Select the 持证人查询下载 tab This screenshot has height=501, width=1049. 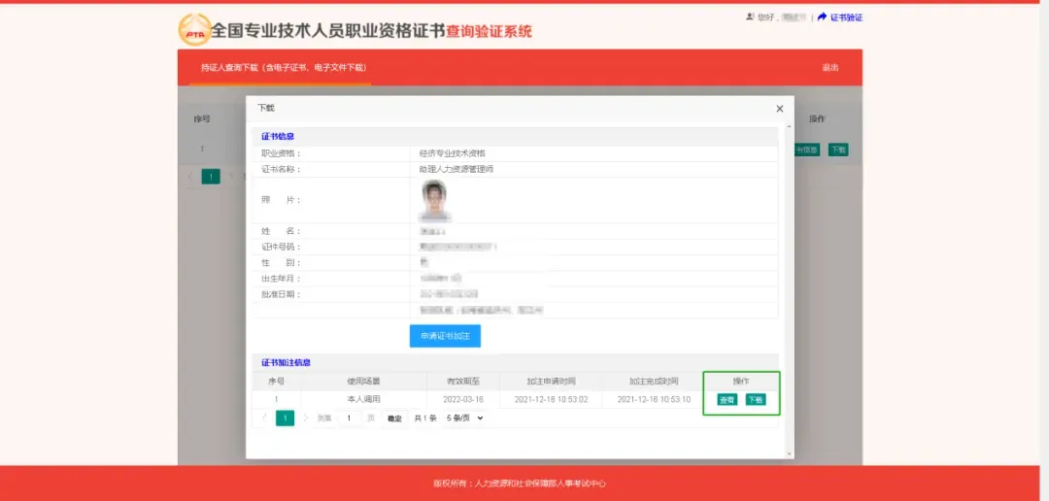[x=284, y=68]
